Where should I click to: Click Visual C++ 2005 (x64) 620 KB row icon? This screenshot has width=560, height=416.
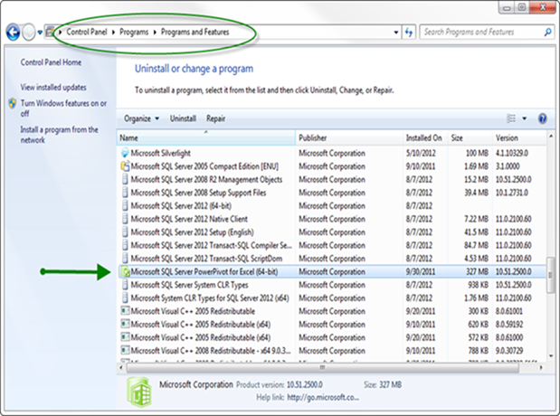(x=125, y=325)
